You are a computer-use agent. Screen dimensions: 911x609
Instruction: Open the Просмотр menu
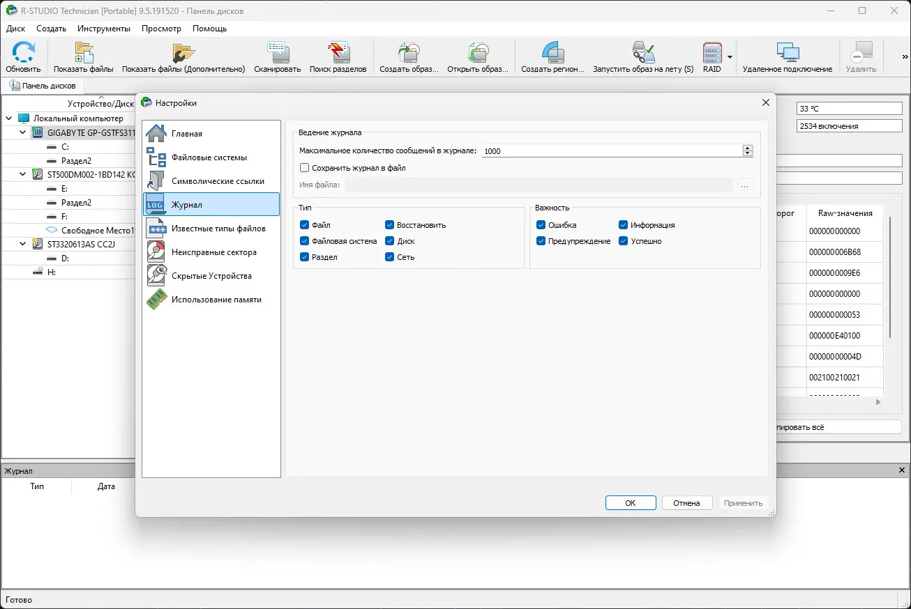[x=161, y=29]
